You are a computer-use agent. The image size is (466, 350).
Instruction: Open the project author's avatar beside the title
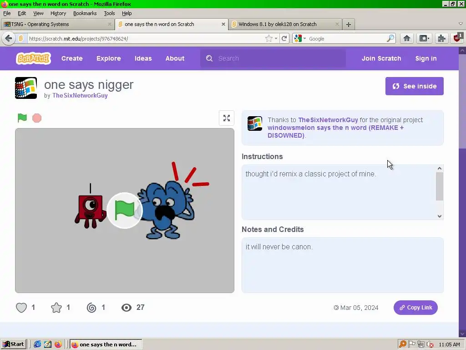coord(26,88)
